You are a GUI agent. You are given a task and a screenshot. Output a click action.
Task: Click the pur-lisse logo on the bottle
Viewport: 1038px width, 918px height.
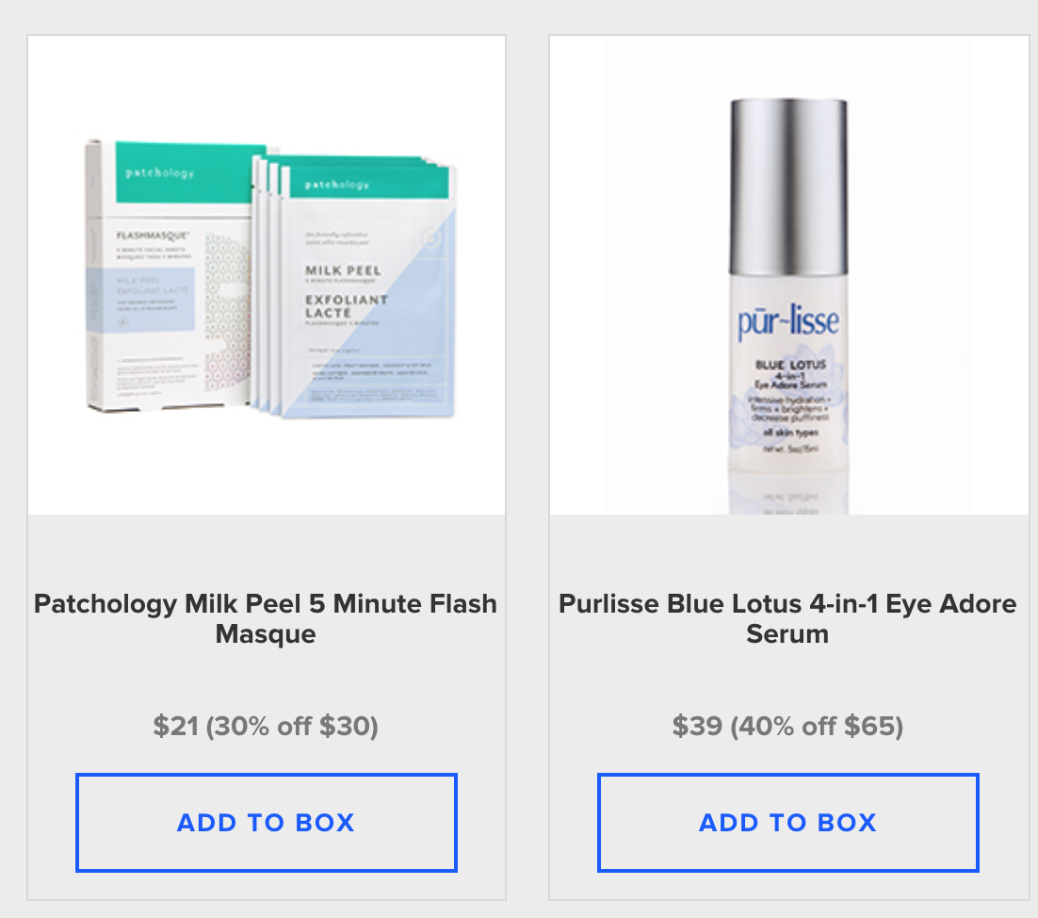788,322
